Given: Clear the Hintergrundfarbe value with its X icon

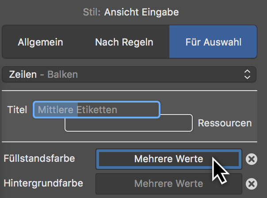Looking at the screenshot, I should 252,184.
